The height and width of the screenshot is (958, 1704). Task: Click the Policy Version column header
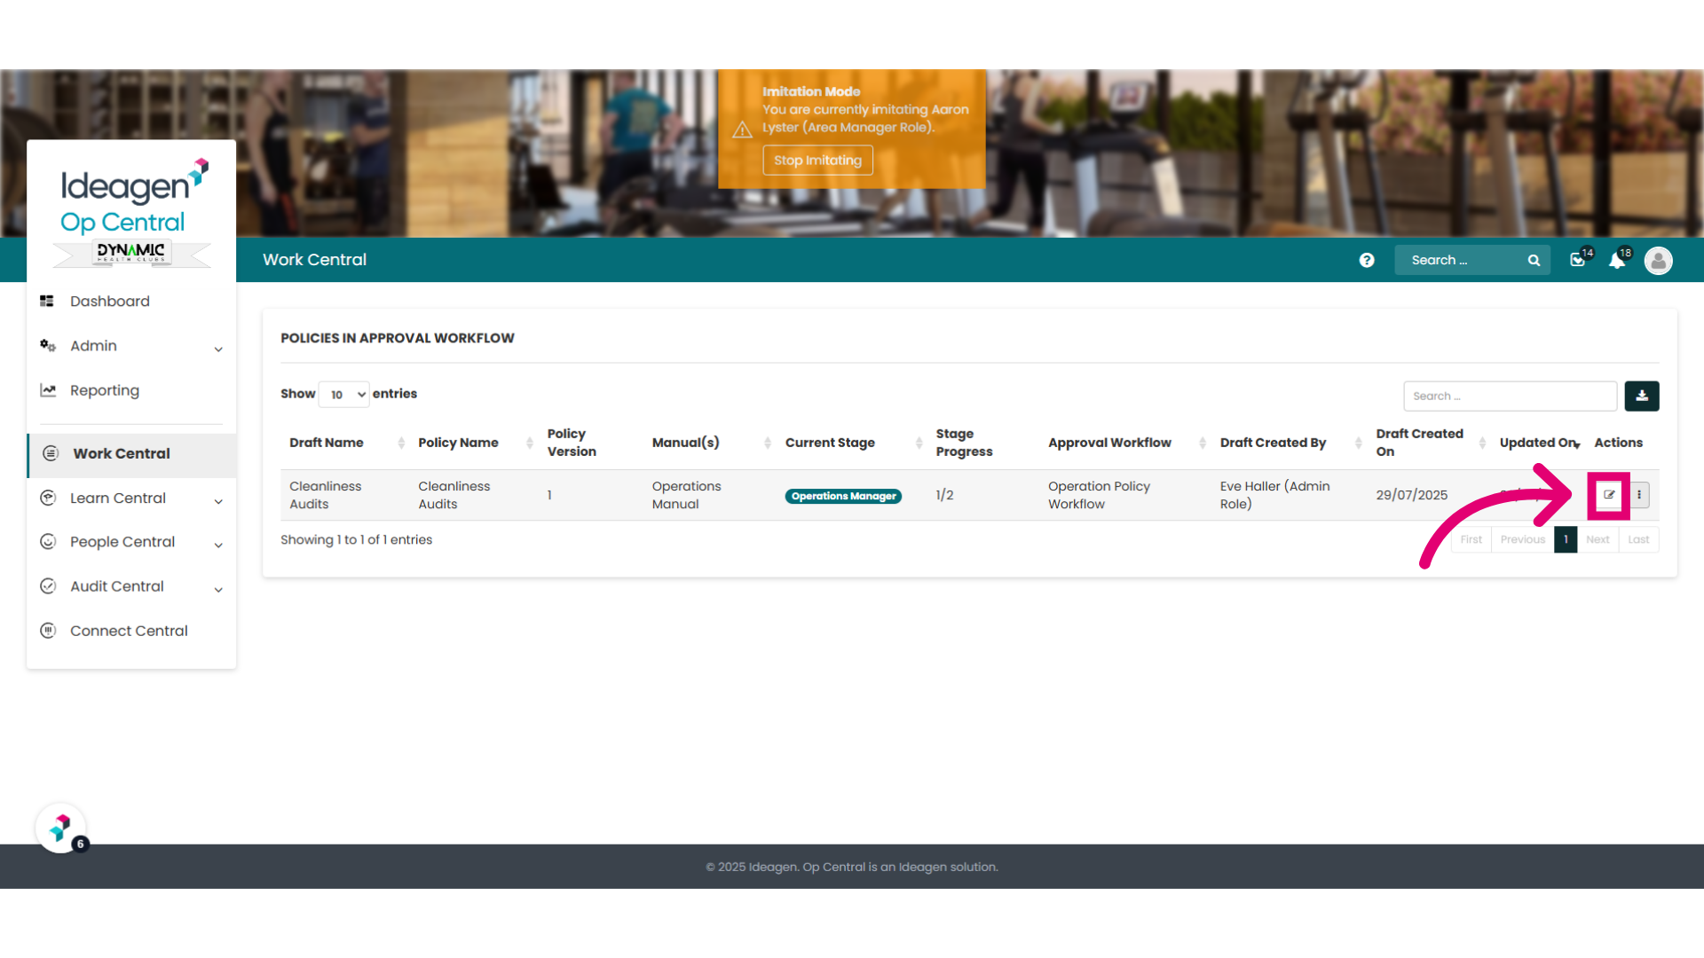[572, 443]
